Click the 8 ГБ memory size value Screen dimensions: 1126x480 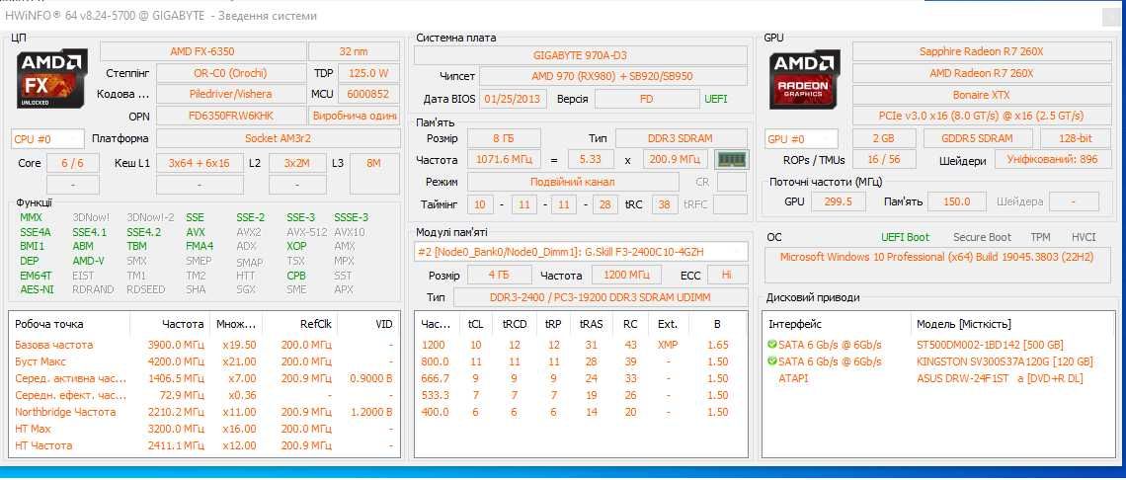pyautogui.click(x=504, y=138)
